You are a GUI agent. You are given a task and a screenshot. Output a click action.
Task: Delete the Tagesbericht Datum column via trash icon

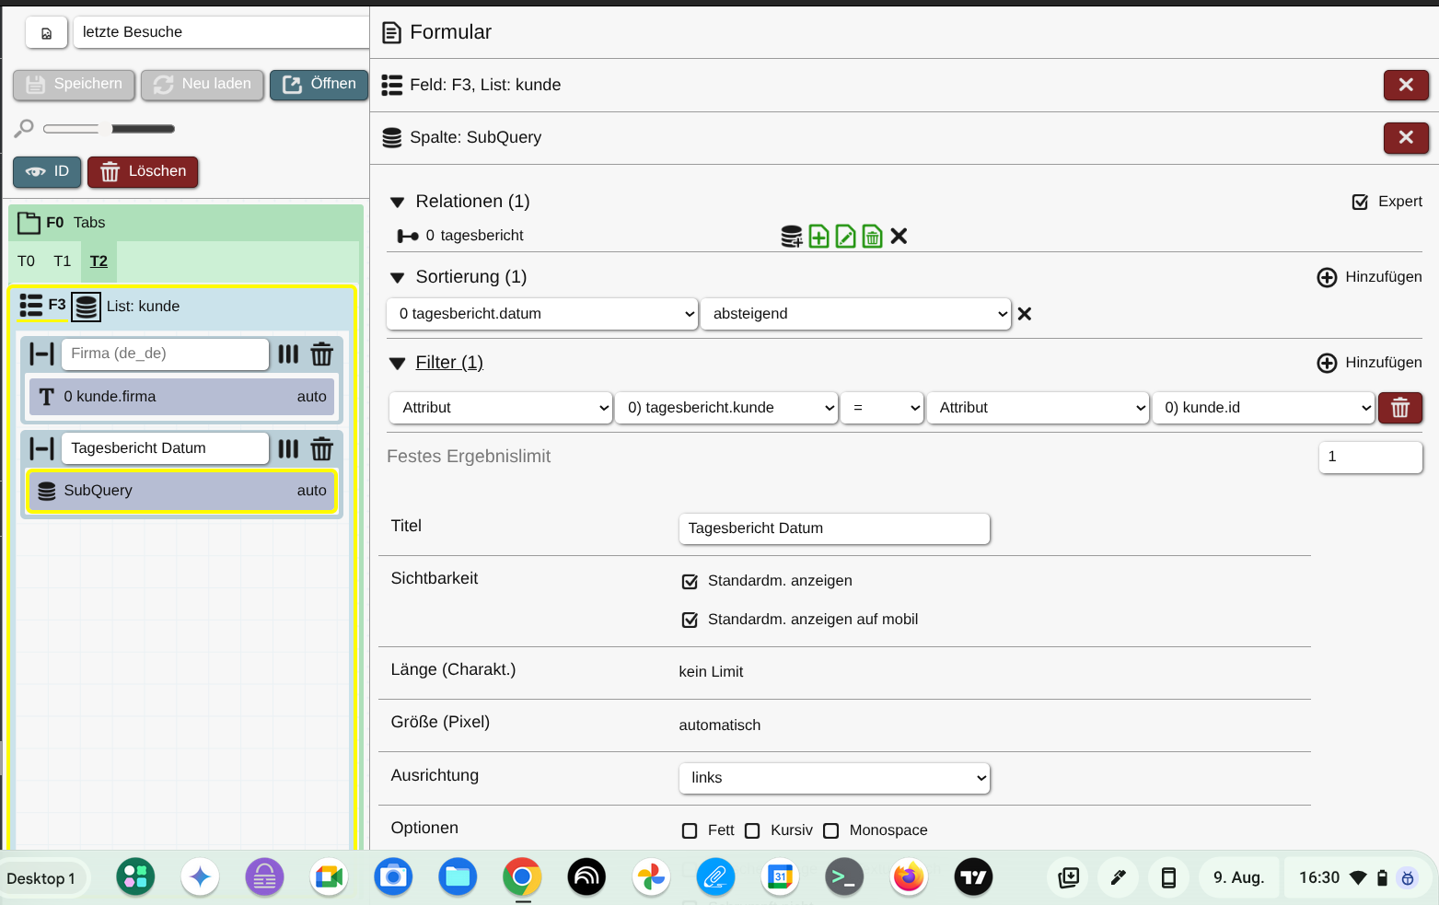point(321,449)
